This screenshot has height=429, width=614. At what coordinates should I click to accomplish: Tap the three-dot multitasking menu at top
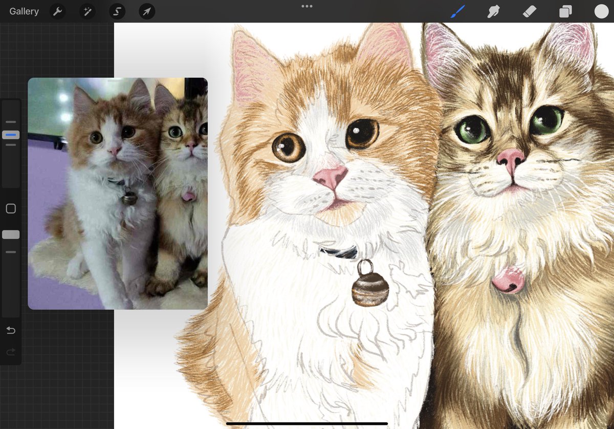tap(307, 6)
